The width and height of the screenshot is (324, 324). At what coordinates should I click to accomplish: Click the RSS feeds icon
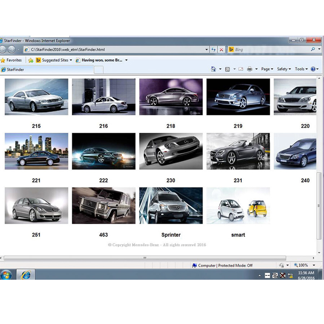point(227,69)
